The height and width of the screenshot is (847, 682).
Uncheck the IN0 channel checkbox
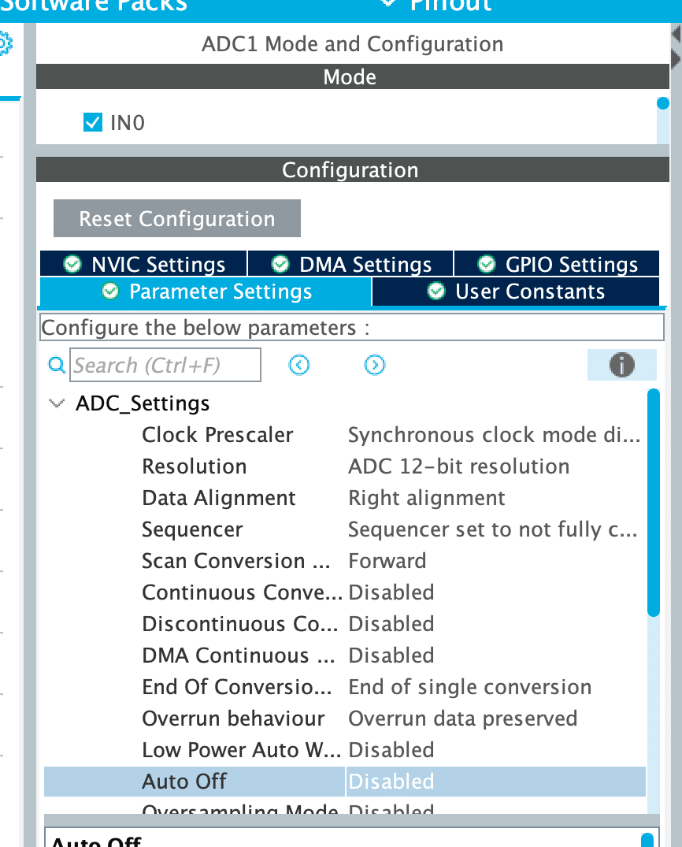coord(93,122)
